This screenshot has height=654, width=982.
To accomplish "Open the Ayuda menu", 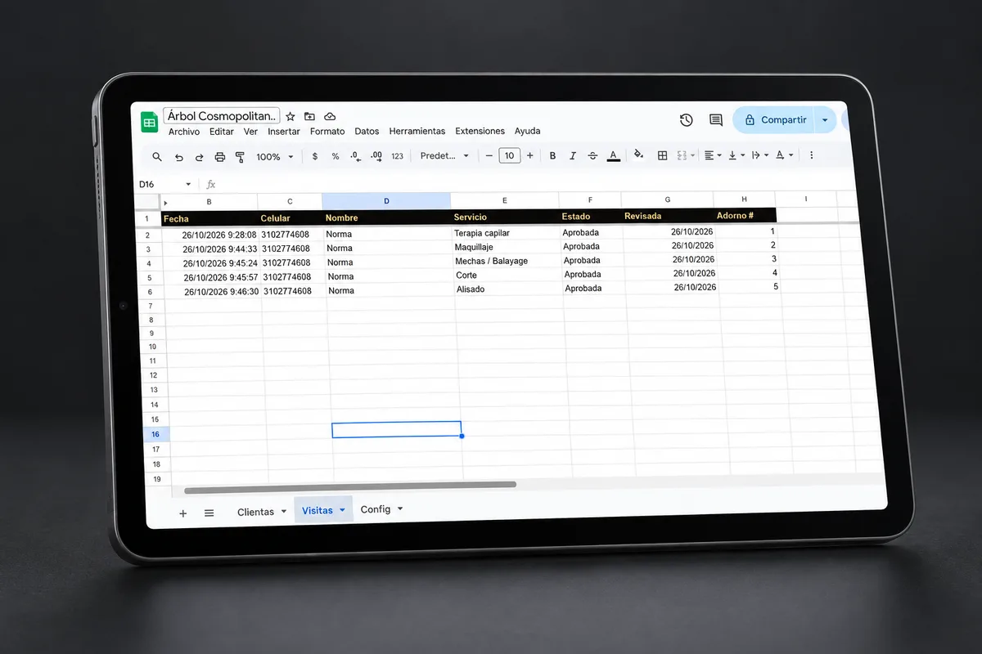I will (x=528, y=132).
